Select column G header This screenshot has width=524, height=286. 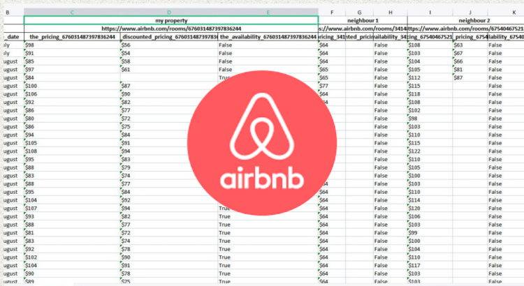click(x=359, y=13)
